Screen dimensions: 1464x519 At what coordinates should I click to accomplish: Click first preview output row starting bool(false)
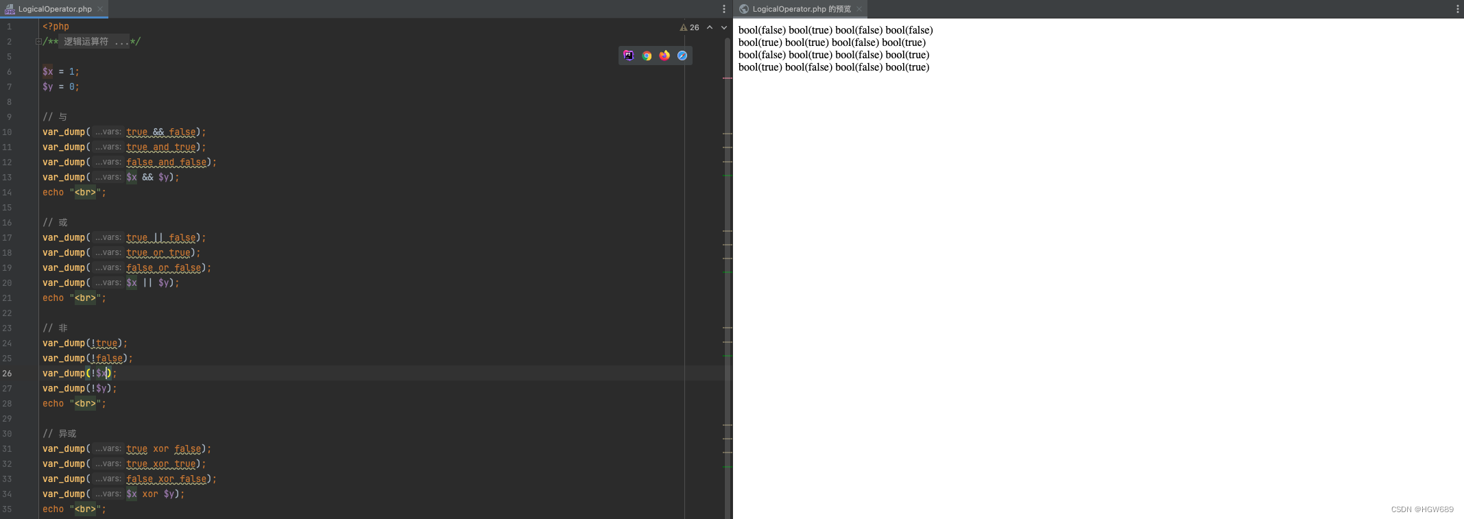[835, 30]
